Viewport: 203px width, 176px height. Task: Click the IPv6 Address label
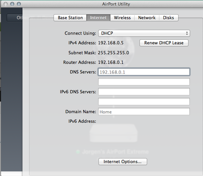point(82,121)
